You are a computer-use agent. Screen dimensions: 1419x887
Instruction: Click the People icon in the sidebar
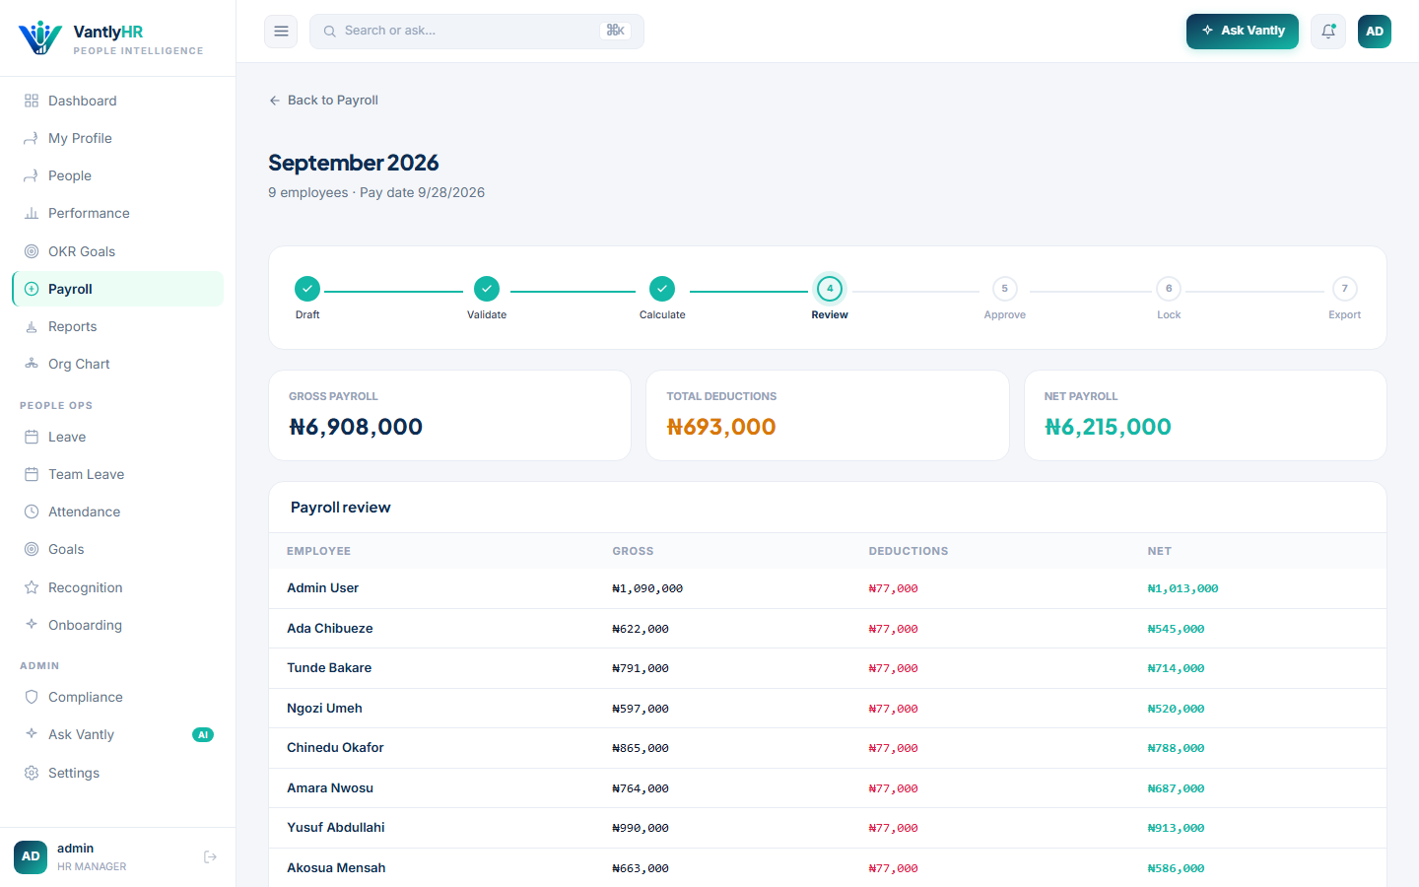pos(32,175)
